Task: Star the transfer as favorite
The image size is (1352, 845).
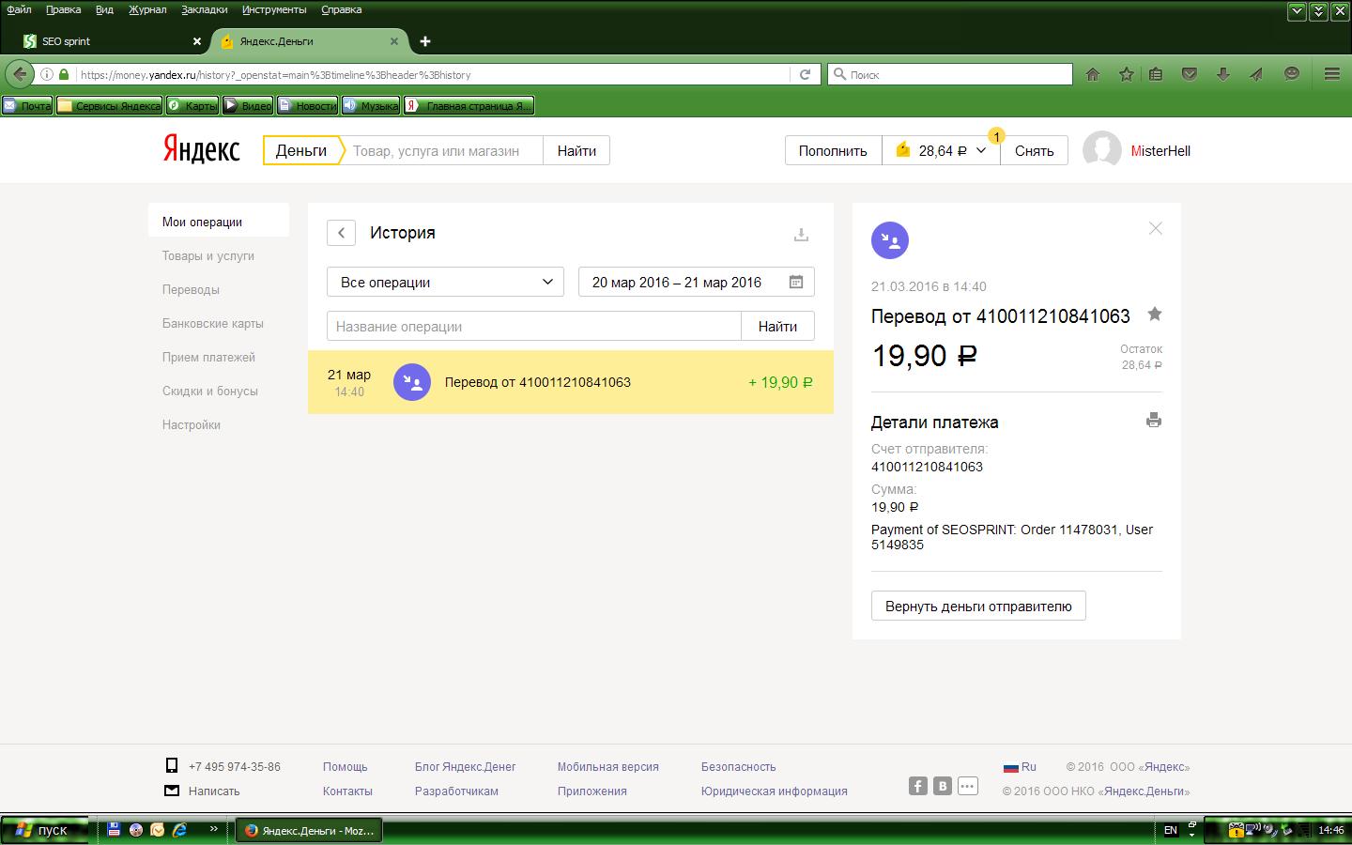Action: 1155,315
